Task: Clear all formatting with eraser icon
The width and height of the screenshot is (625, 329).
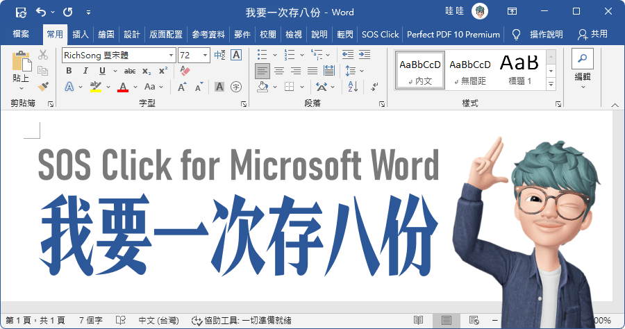Action: [185, 71]
